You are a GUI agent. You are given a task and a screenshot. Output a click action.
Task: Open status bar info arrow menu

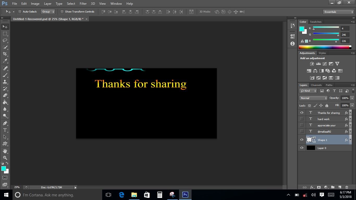pyautogui.click(x=76, y=187)
